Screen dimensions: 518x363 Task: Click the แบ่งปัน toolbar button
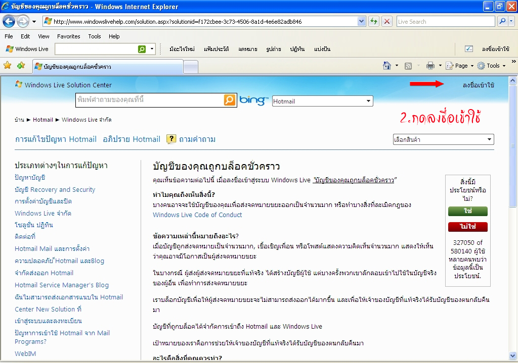click(322, 49)
